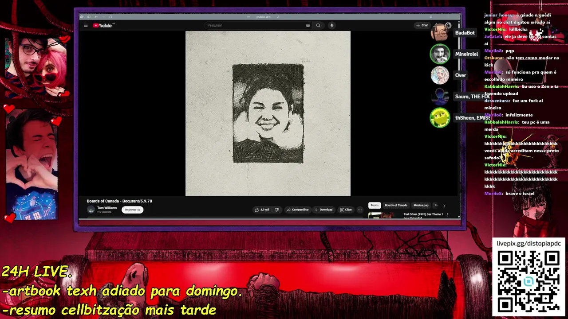The image size is (568, 319).
Task: Reload the page with the refresh icon
Action: (110, 17)
